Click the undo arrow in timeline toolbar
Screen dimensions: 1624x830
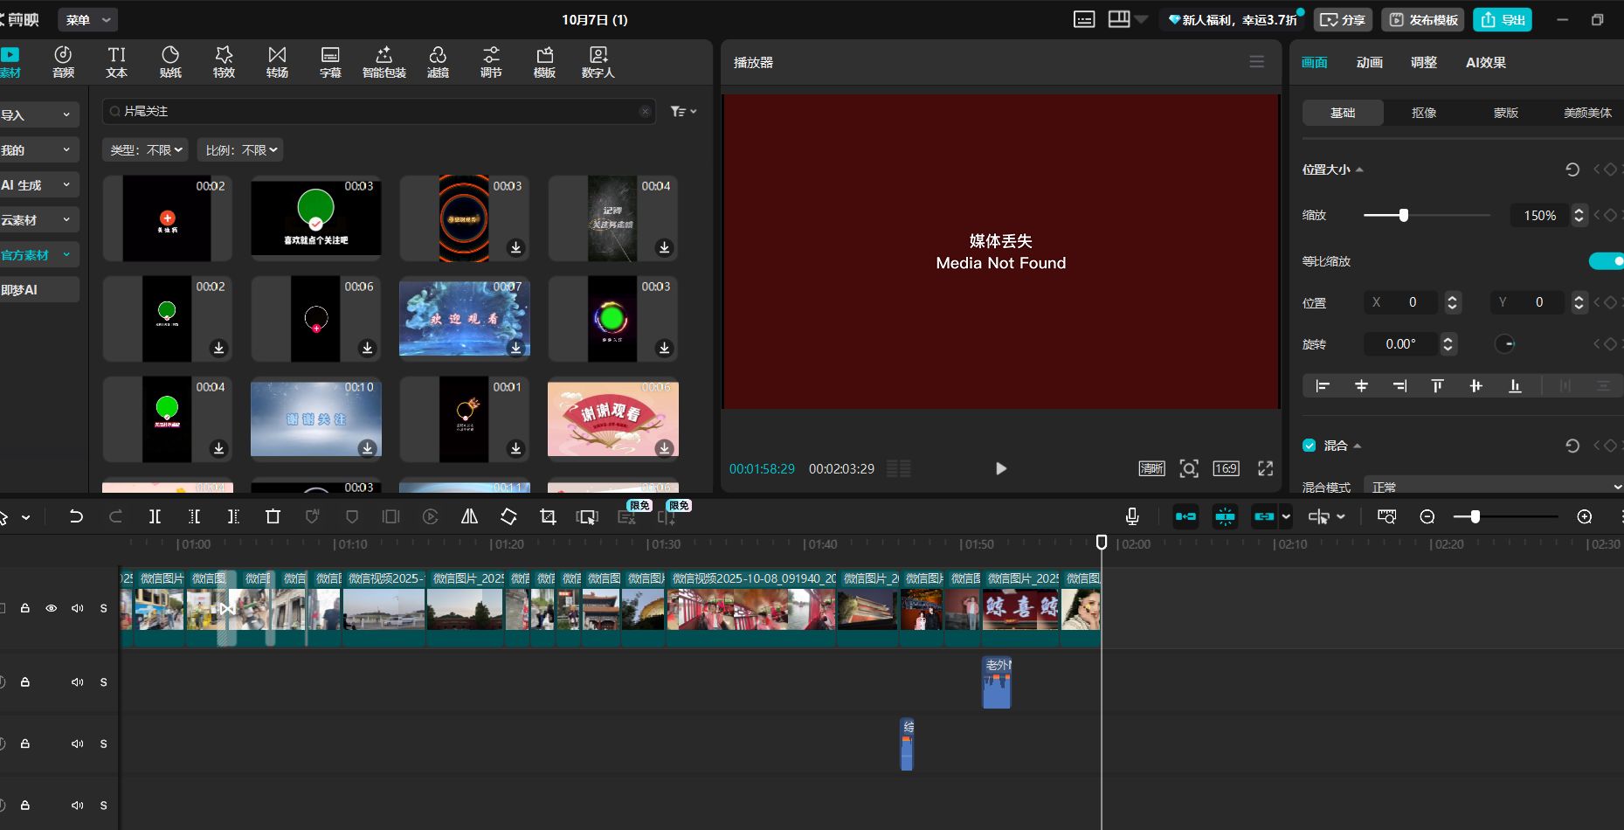pyautogui.click(x=76, y=517)
